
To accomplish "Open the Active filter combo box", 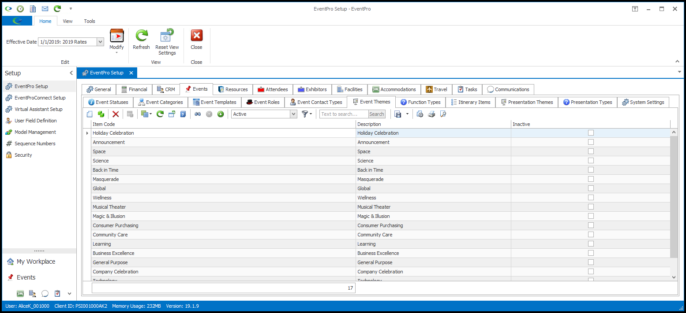I will (x=293, y=114).
